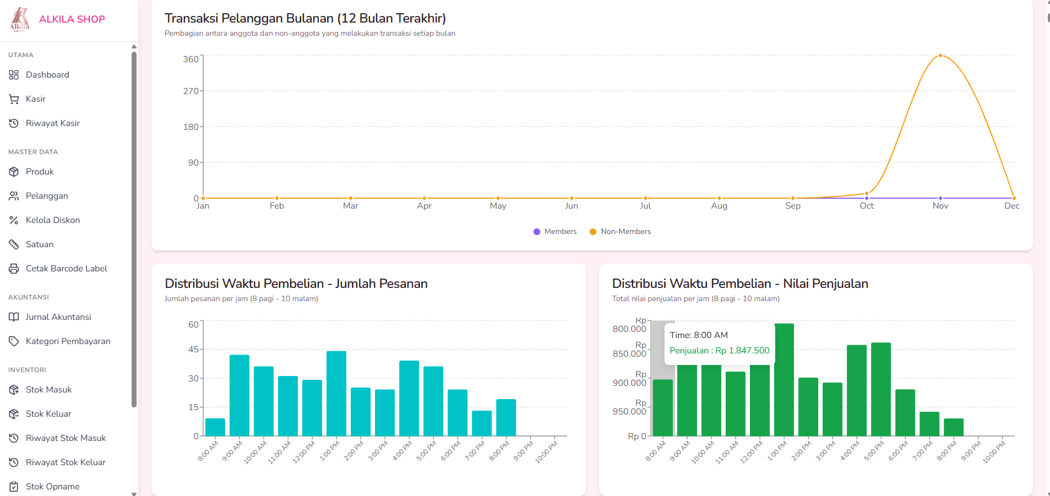1050x496 pixels.
Task: Select the Stok Opname menu item
Action: tap(52, 487)
